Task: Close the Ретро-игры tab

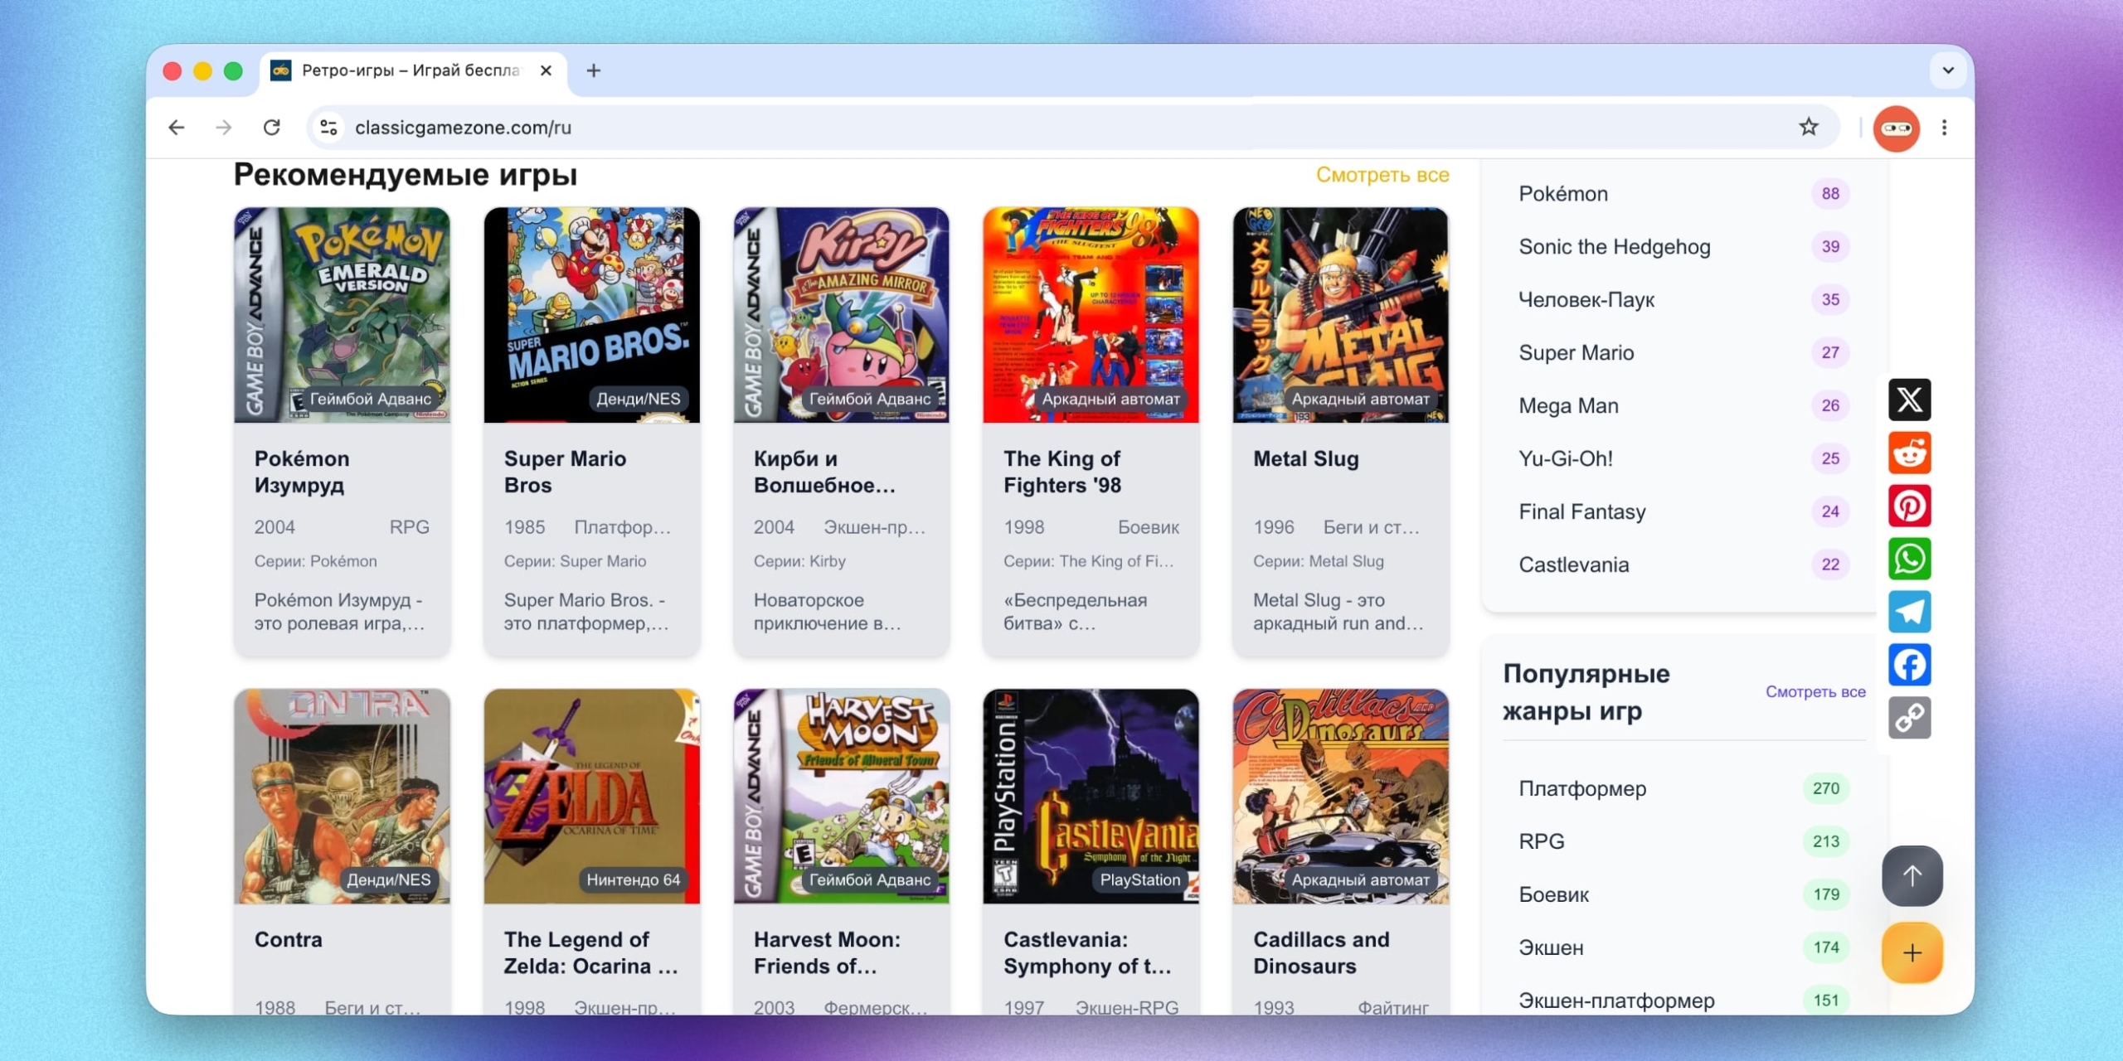Action: tap(546, 71)
